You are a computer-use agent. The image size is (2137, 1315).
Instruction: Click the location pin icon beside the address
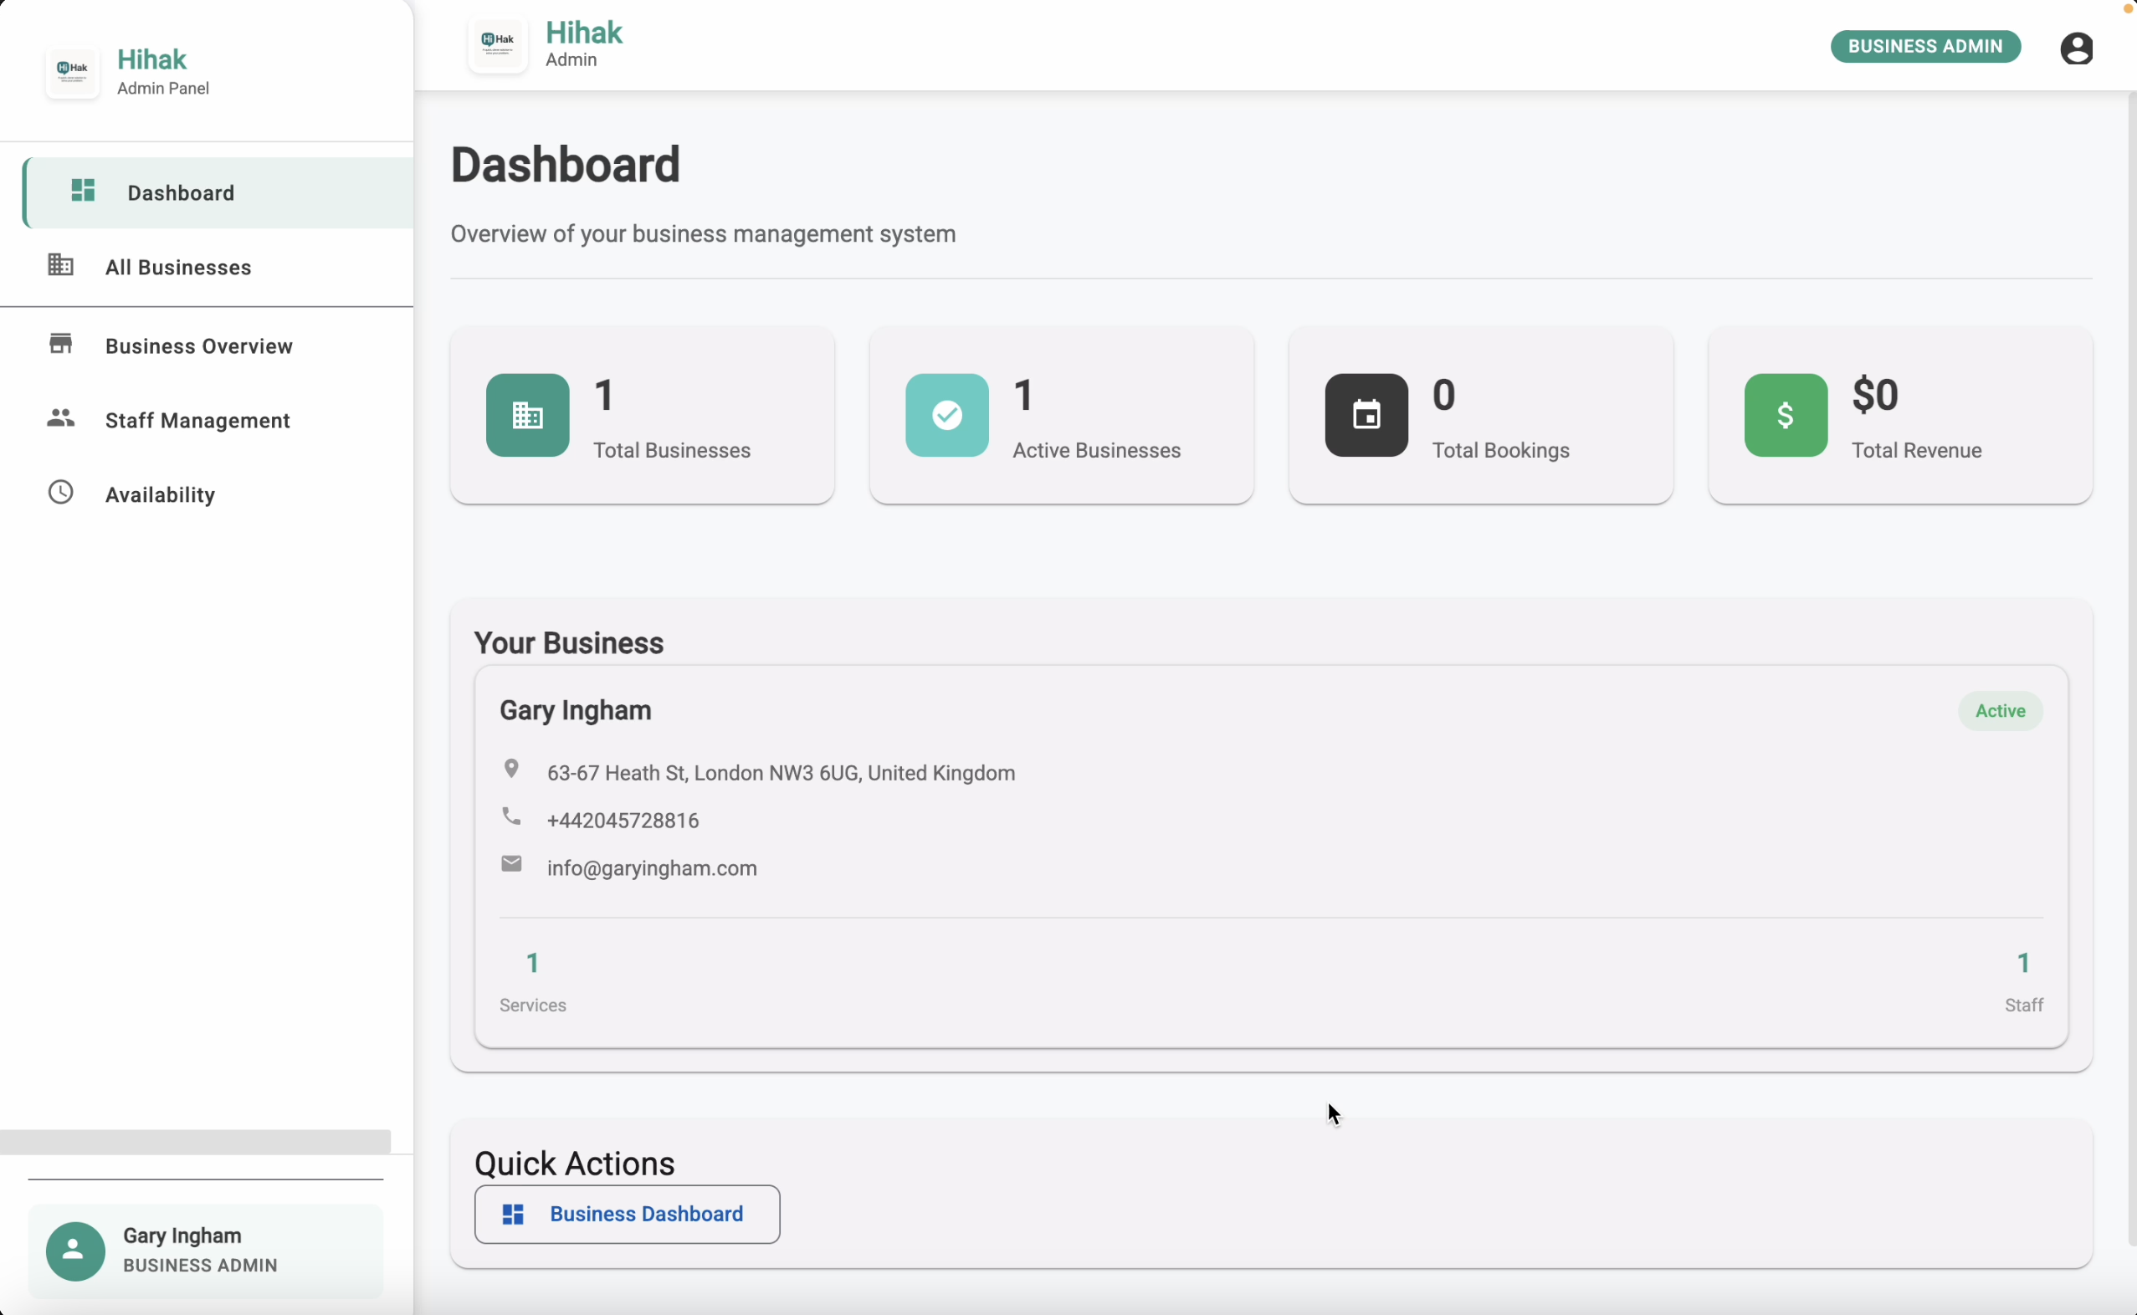coord(511,769)
